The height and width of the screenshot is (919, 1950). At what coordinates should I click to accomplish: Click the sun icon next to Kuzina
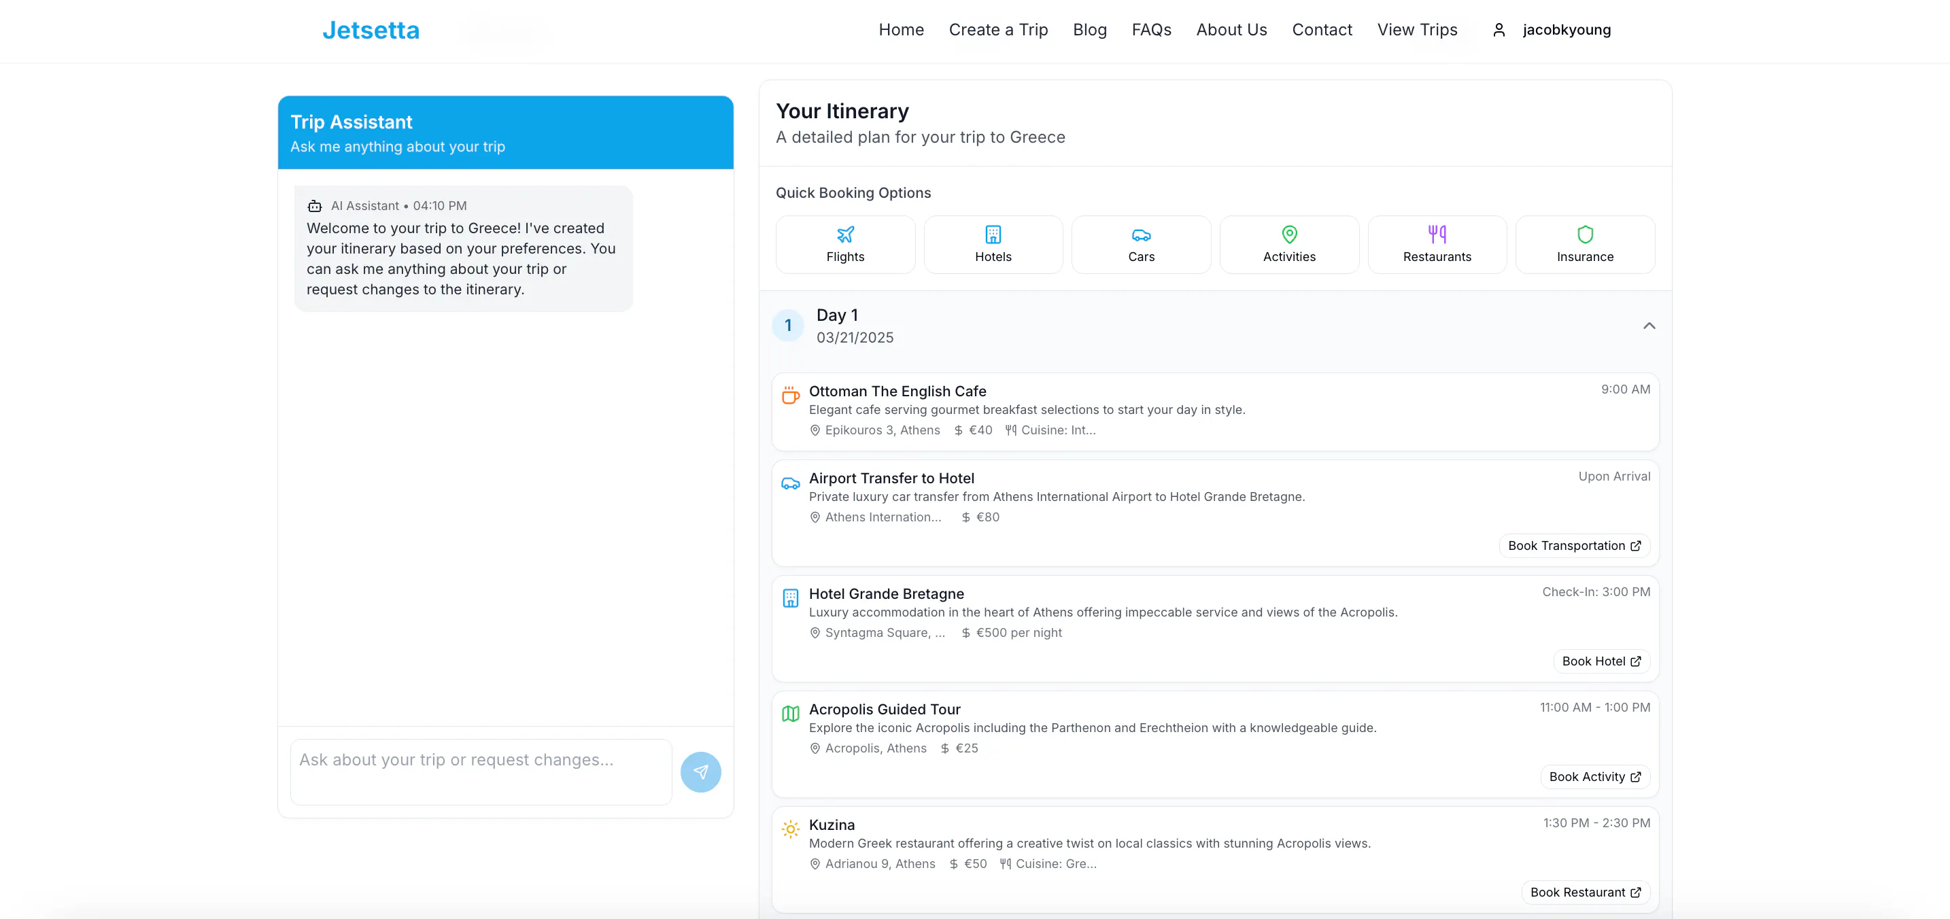[x=789, y=829]
